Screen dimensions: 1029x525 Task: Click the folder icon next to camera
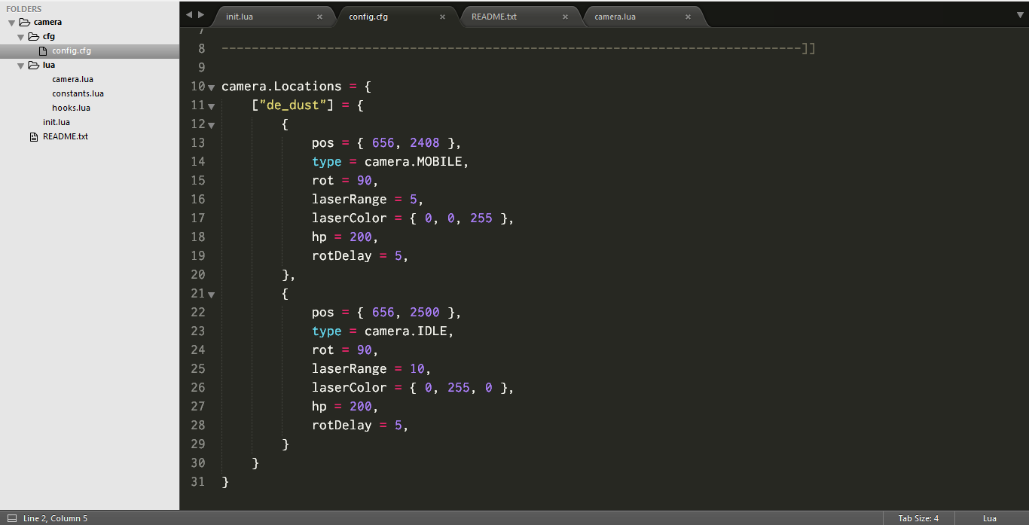tap(24, 23)
